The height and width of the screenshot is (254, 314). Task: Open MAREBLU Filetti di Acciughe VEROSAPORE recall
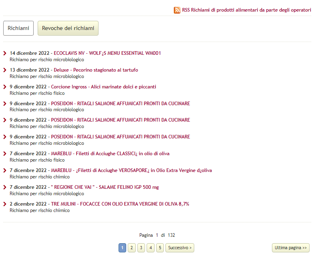(131, 170)
